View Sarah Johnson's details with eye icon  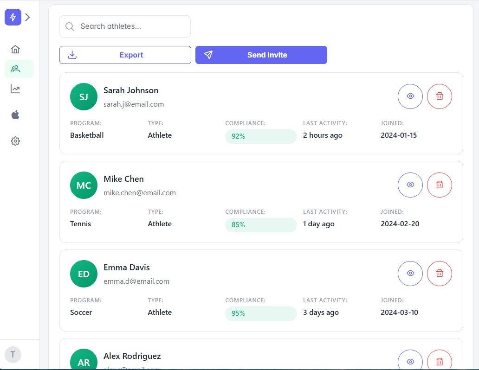tap(410, 96)
